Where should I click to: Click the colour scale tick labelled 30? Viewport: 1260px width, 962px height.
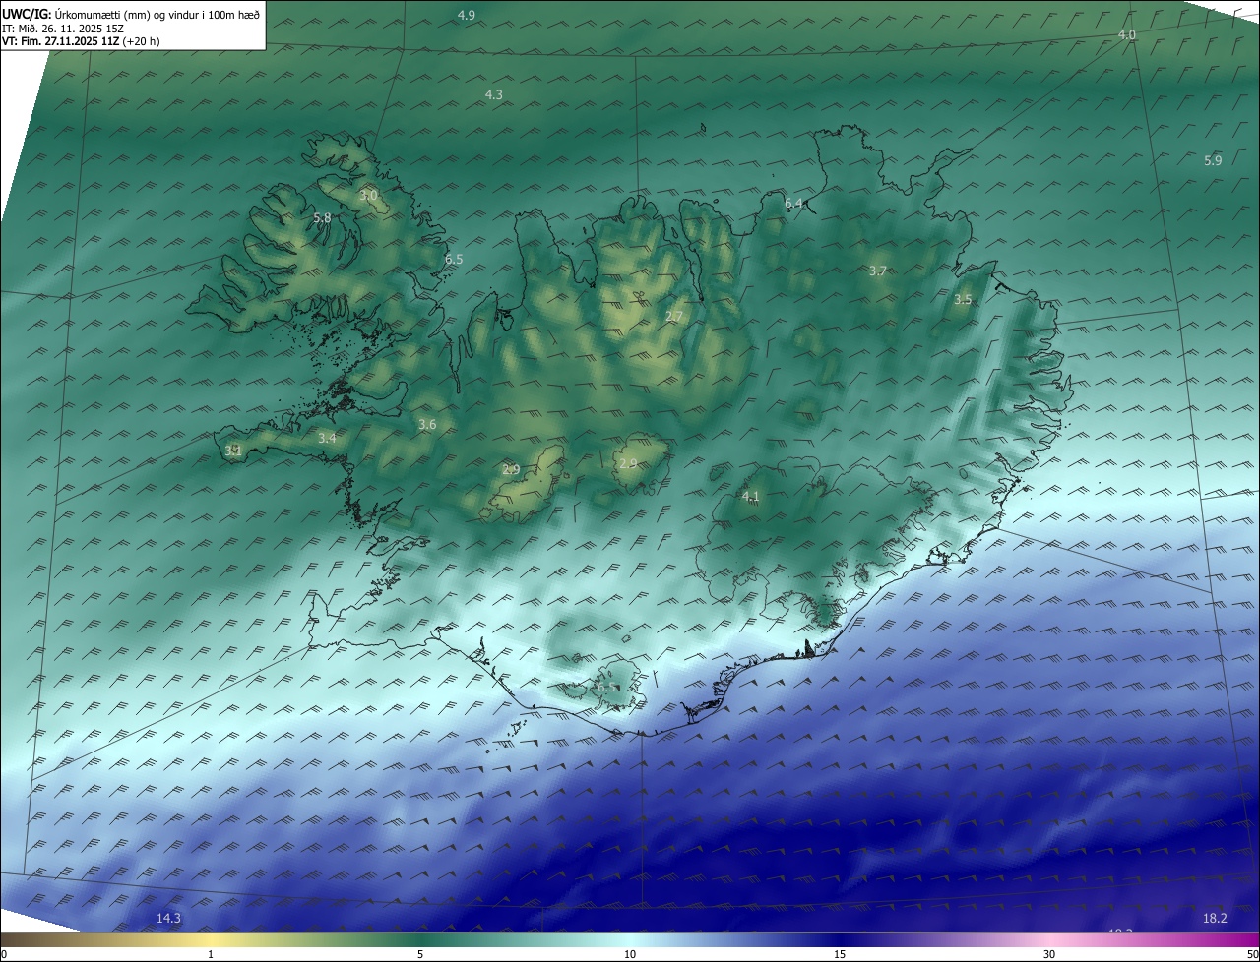[x=1049, y=954]
